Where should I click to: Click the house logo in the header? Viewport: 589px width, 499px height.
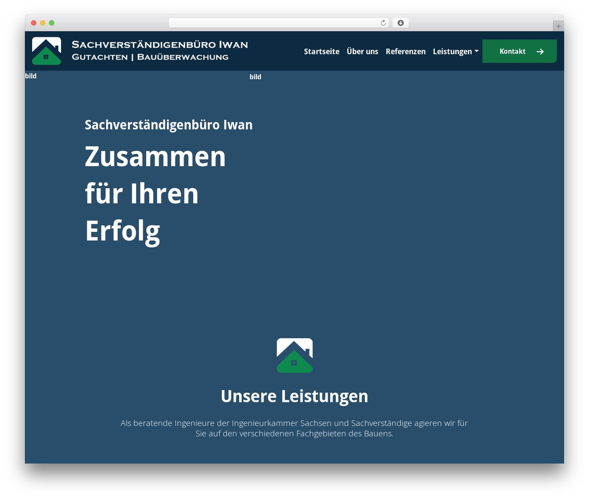pos(46,51)
